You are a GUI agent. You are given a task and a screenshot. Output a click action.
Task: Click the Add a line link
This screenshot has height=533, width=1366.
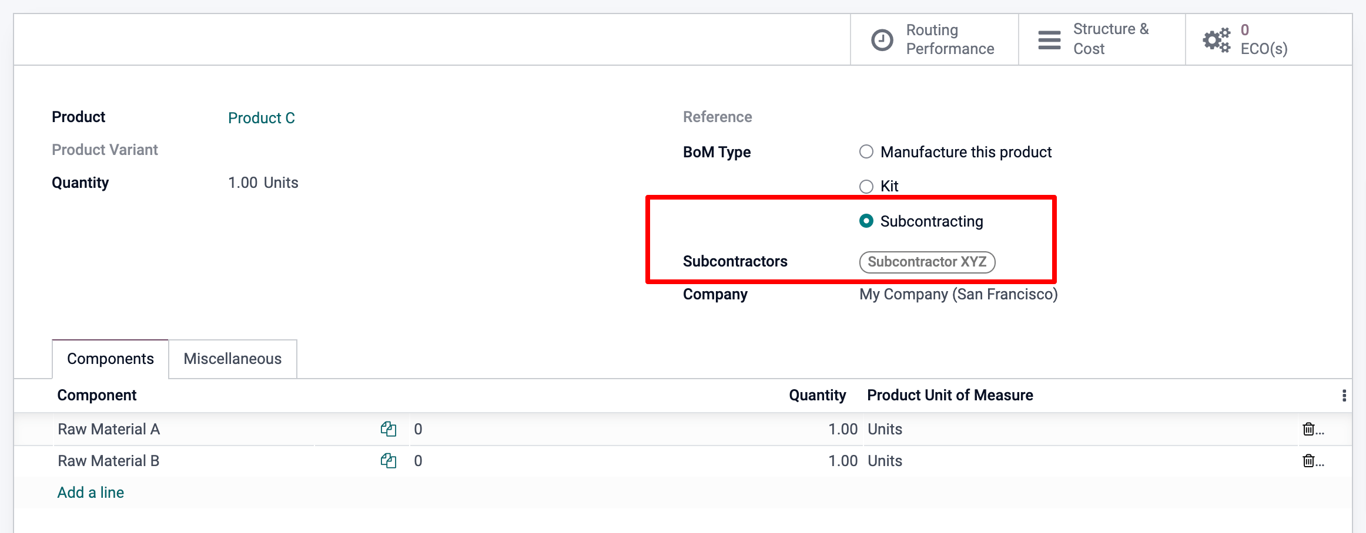coord(91,492)
